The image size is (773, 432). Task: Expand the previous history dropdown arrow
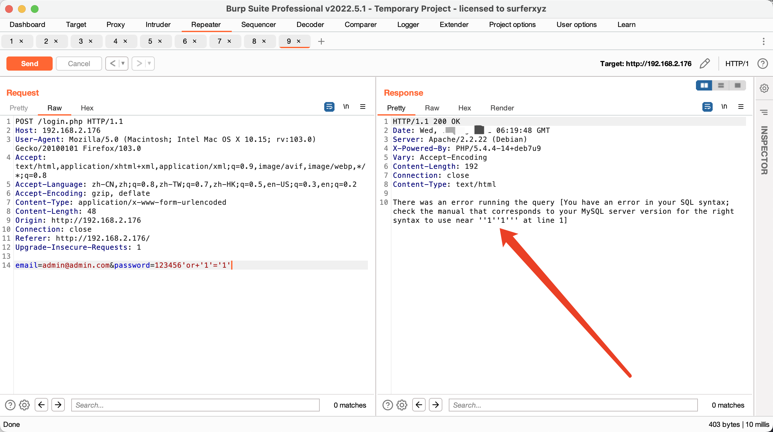coord(123,64)
